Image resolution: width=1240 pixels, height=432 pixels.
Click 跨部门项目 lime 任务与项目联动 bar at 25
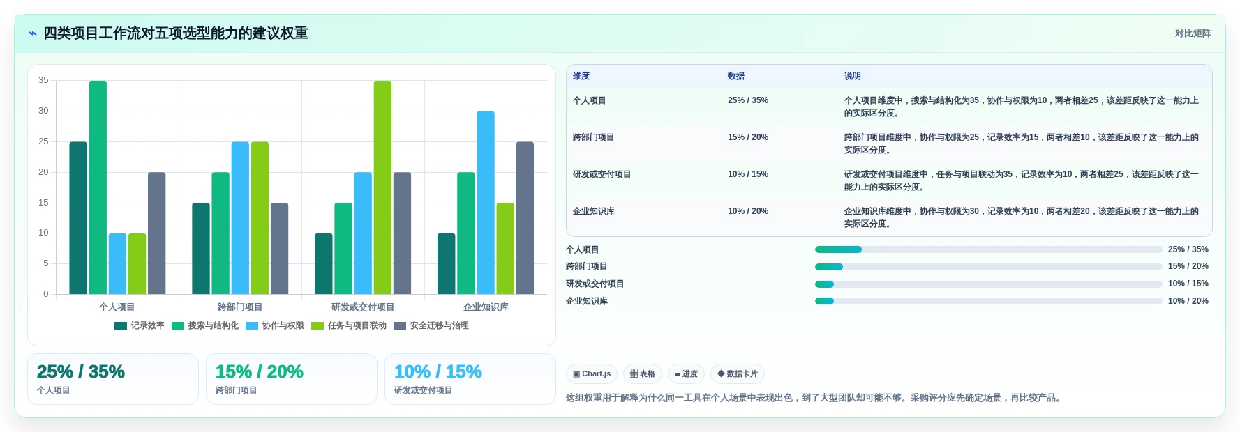260,218
